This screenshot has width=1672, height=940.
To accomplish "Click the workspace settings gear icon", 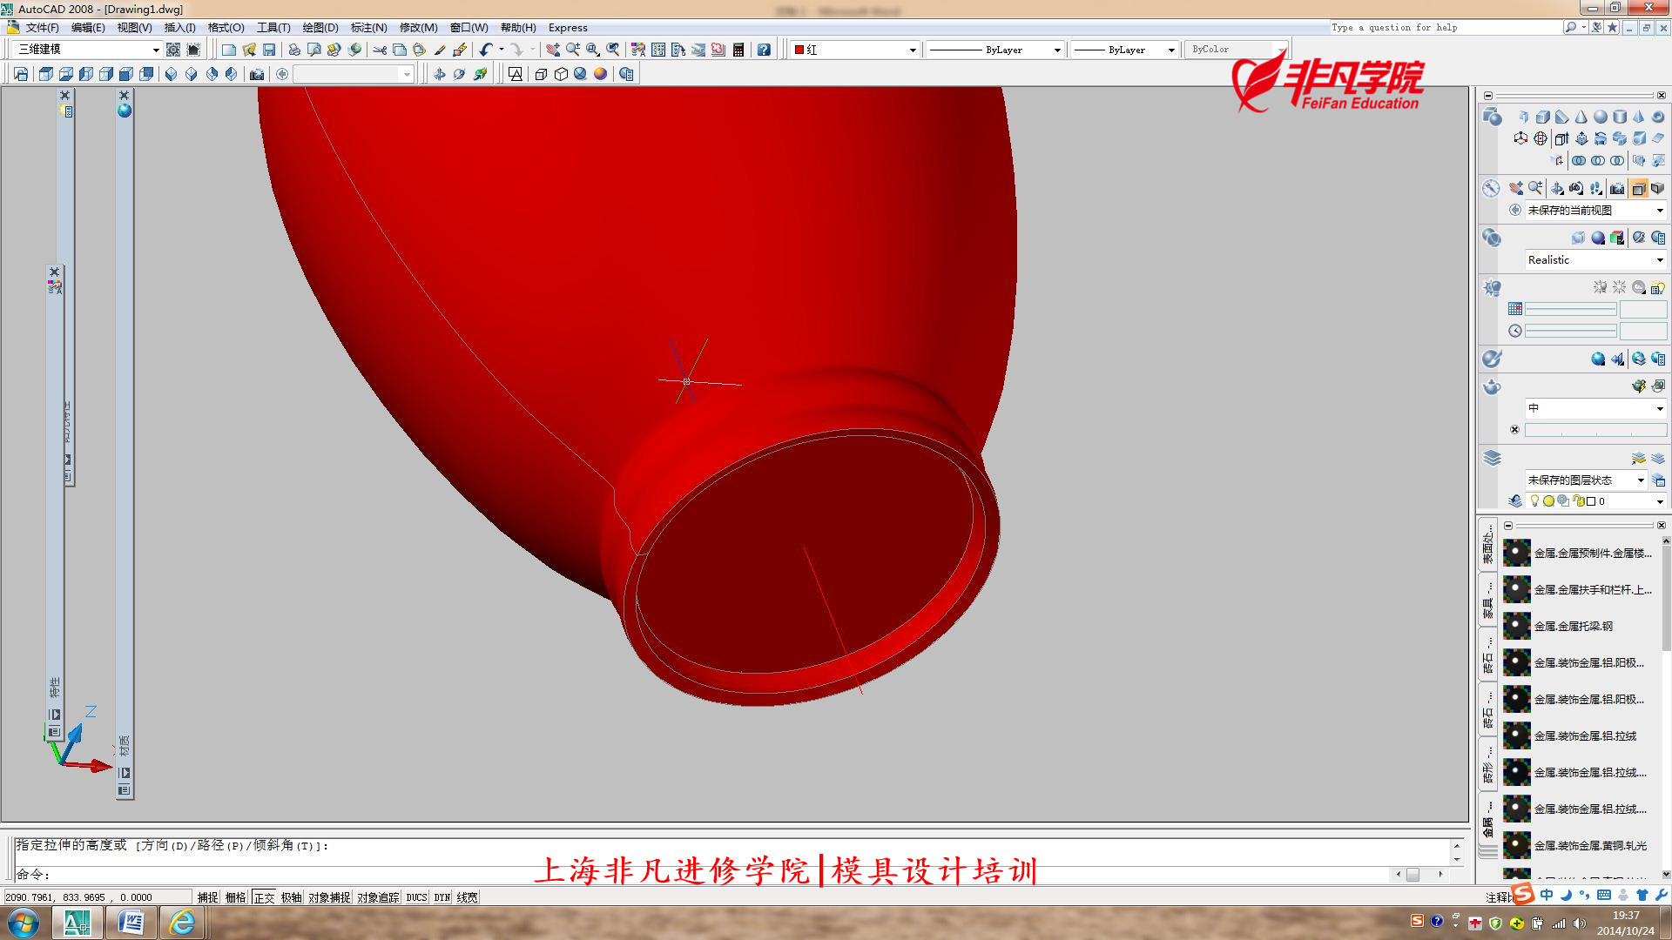I will click(x=173, y=50).
